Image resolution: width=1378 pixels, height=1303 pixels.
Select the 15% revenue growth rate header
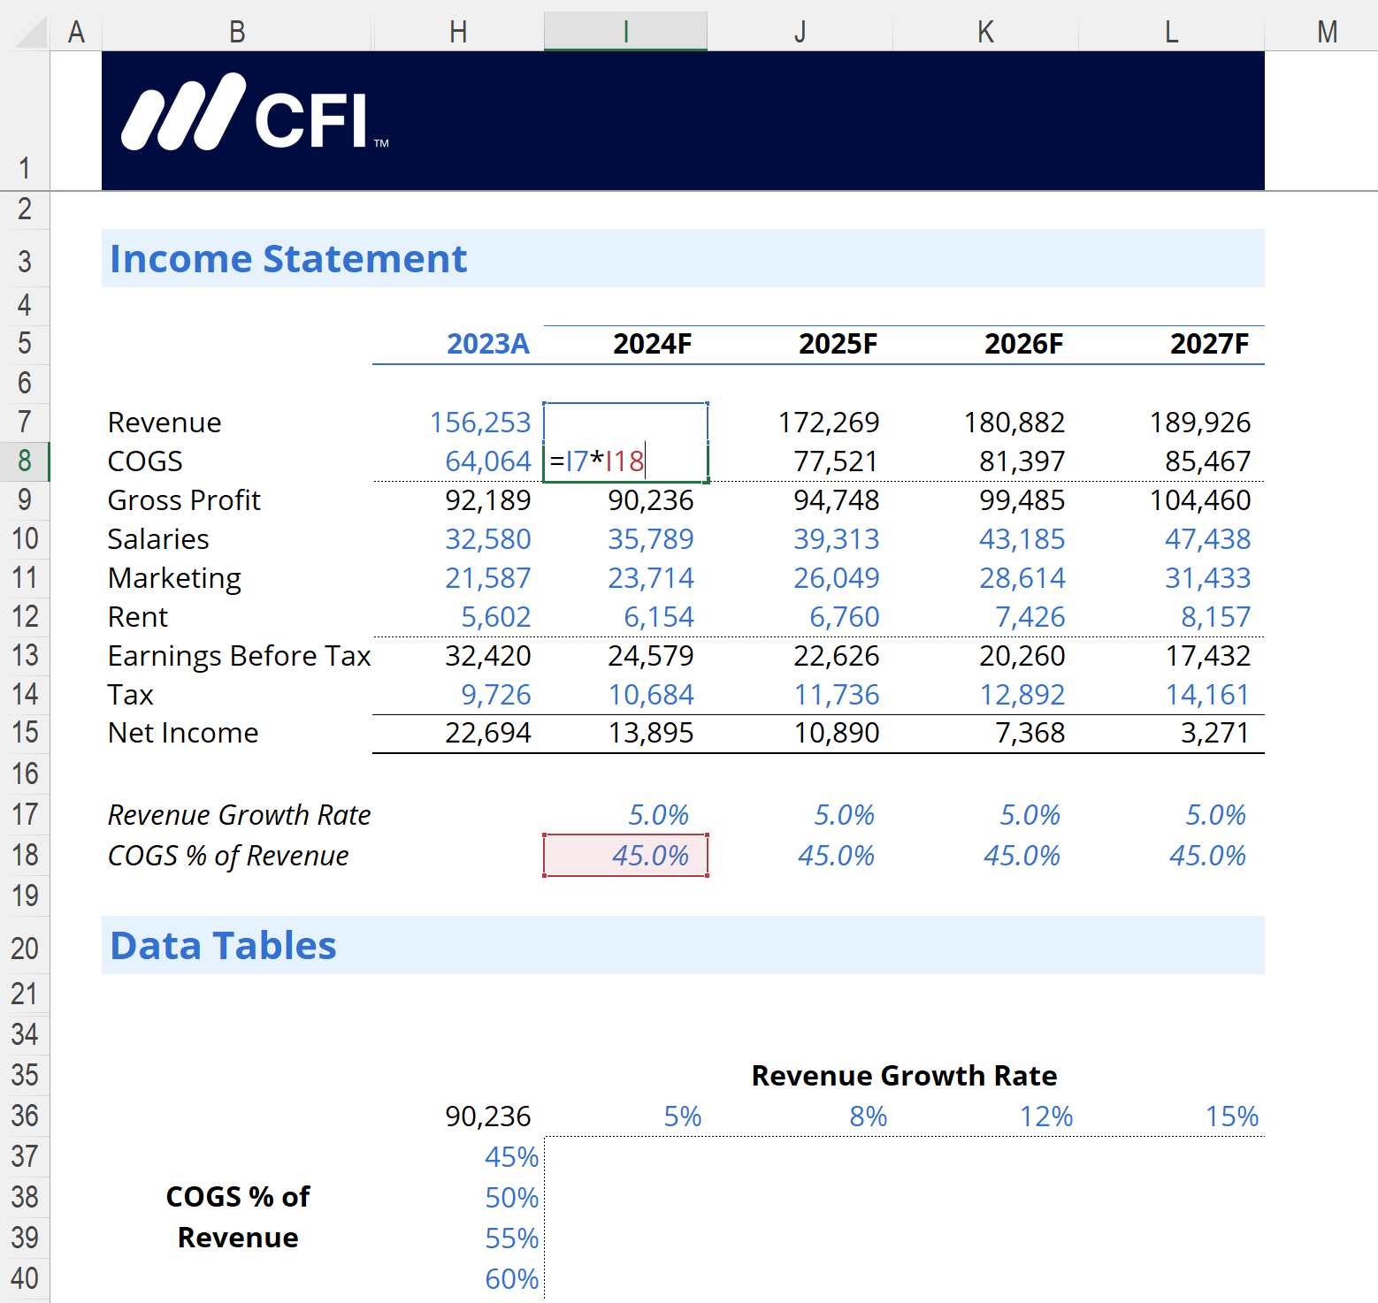coord(1231,1116)
